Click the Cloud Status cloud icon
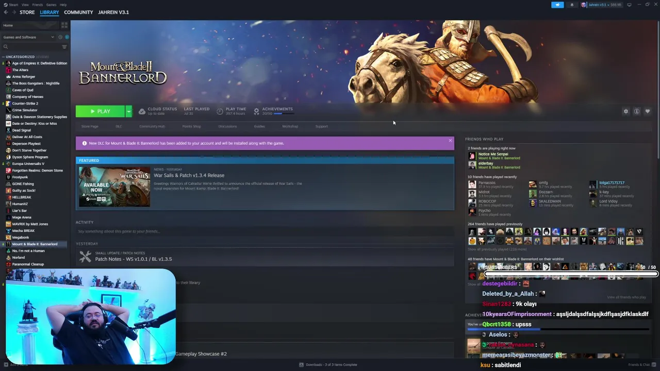Screen dimensions: 660x371 coord(142,111)
